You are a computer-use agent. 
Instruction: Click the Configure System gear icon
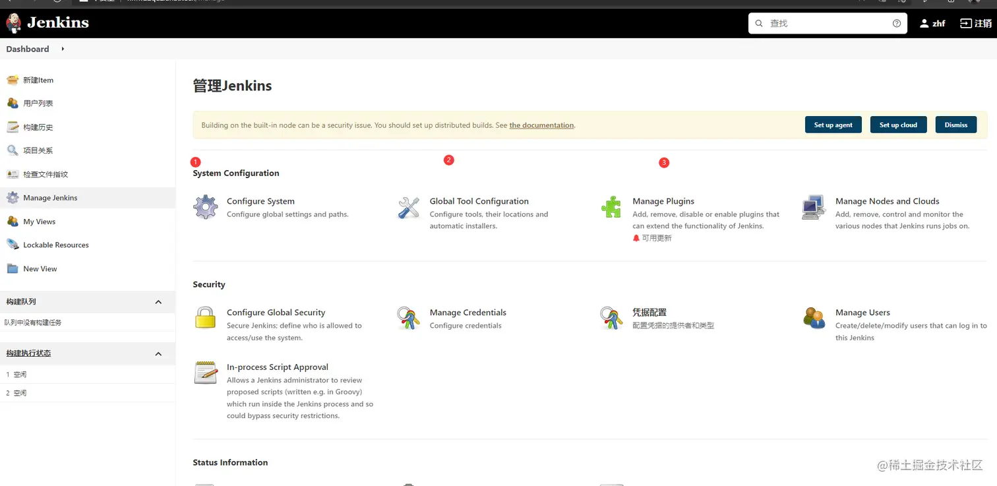206,207
